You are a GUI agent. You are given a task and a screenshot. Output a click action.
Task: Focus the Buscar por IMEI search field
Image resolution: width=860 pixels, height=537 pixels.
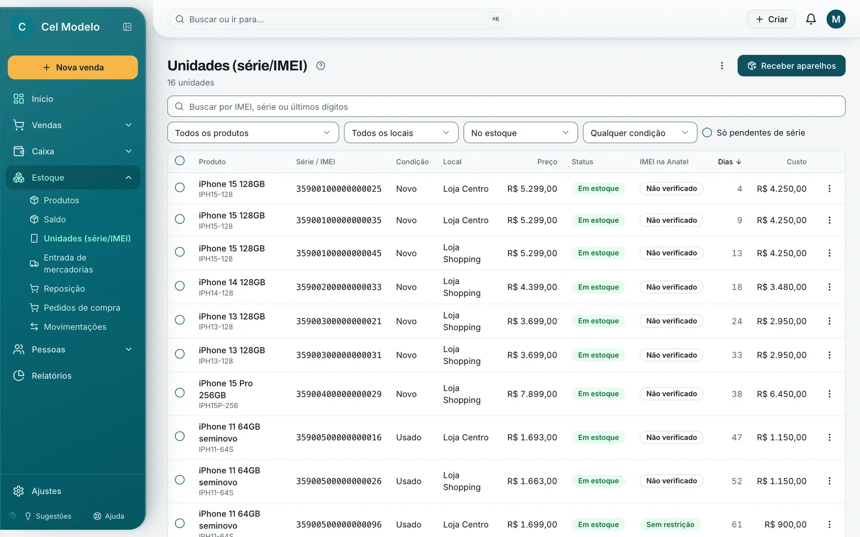(x=506, y=106)
